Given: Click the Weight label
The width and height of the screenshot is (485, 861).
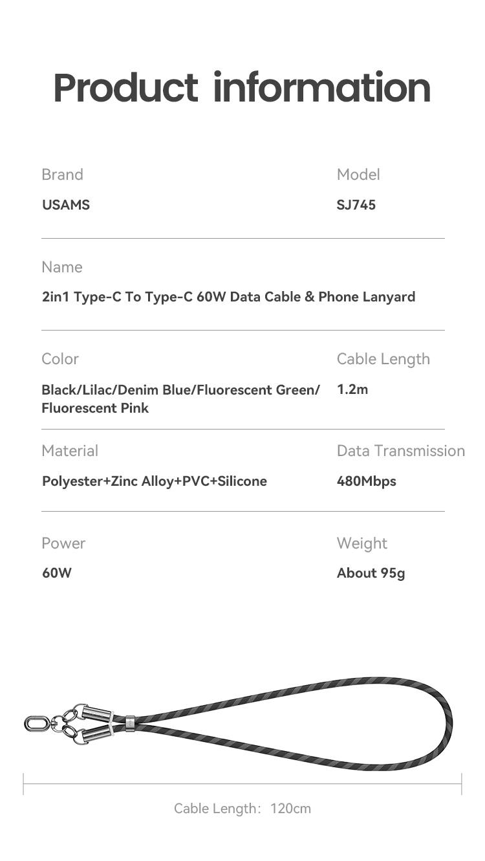Looking at the screenshot, I should (362, 543).
